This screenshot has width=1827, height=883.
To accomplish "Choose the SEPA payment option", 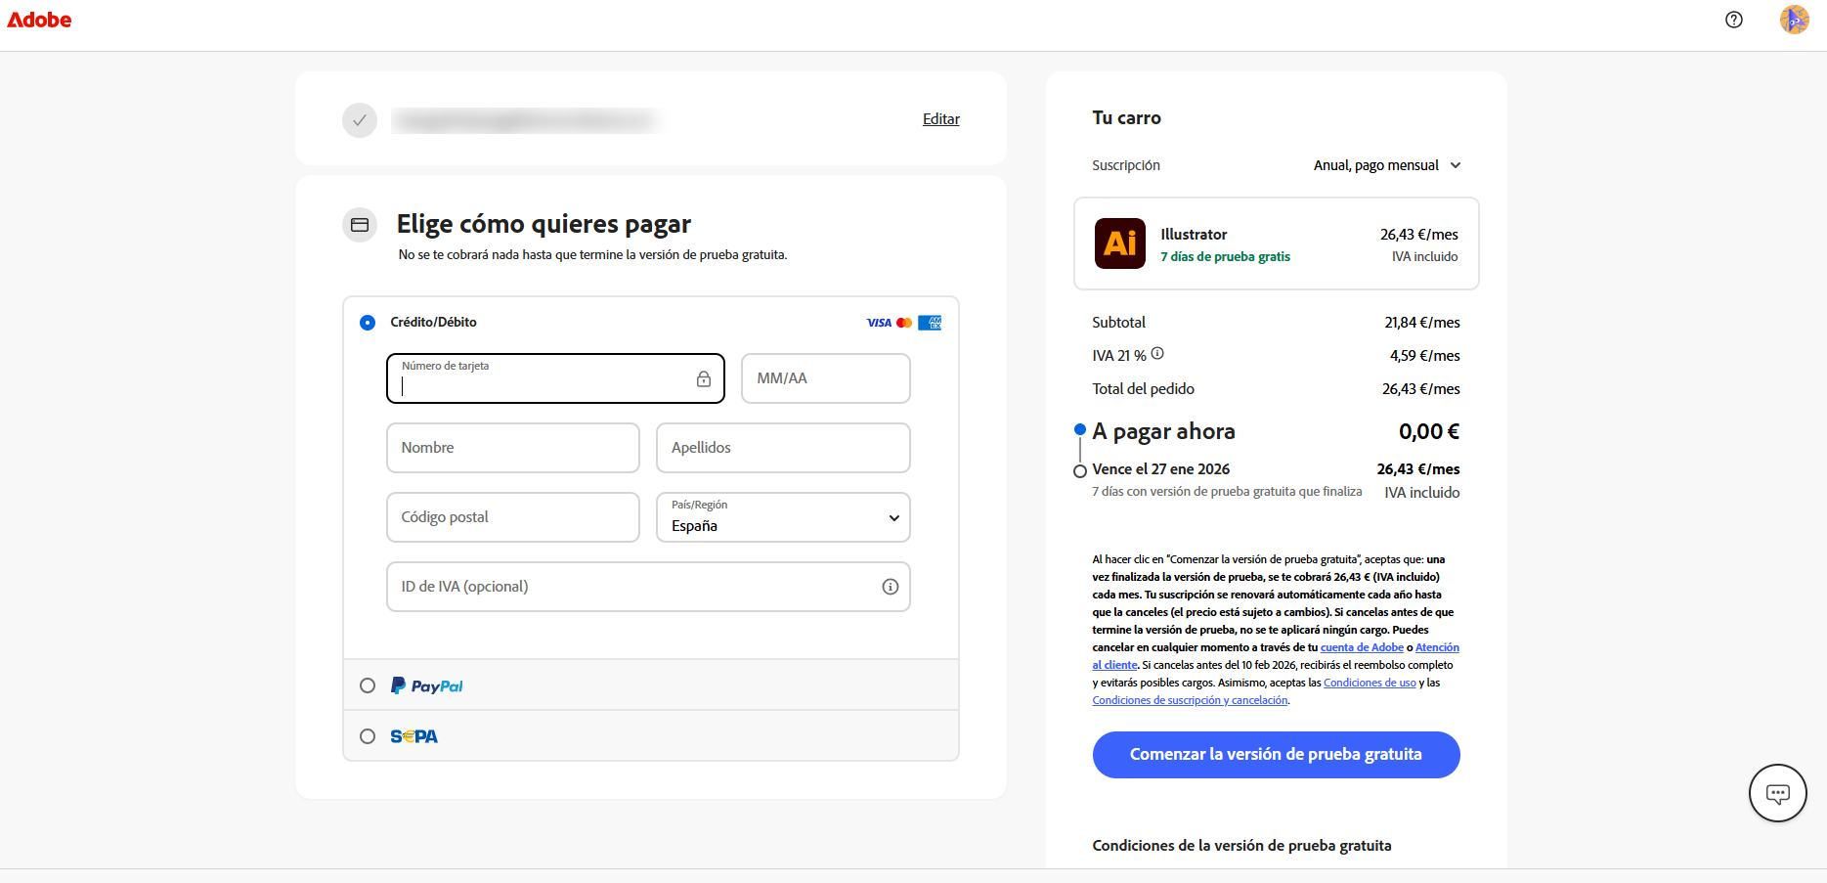I will point(368,736).
